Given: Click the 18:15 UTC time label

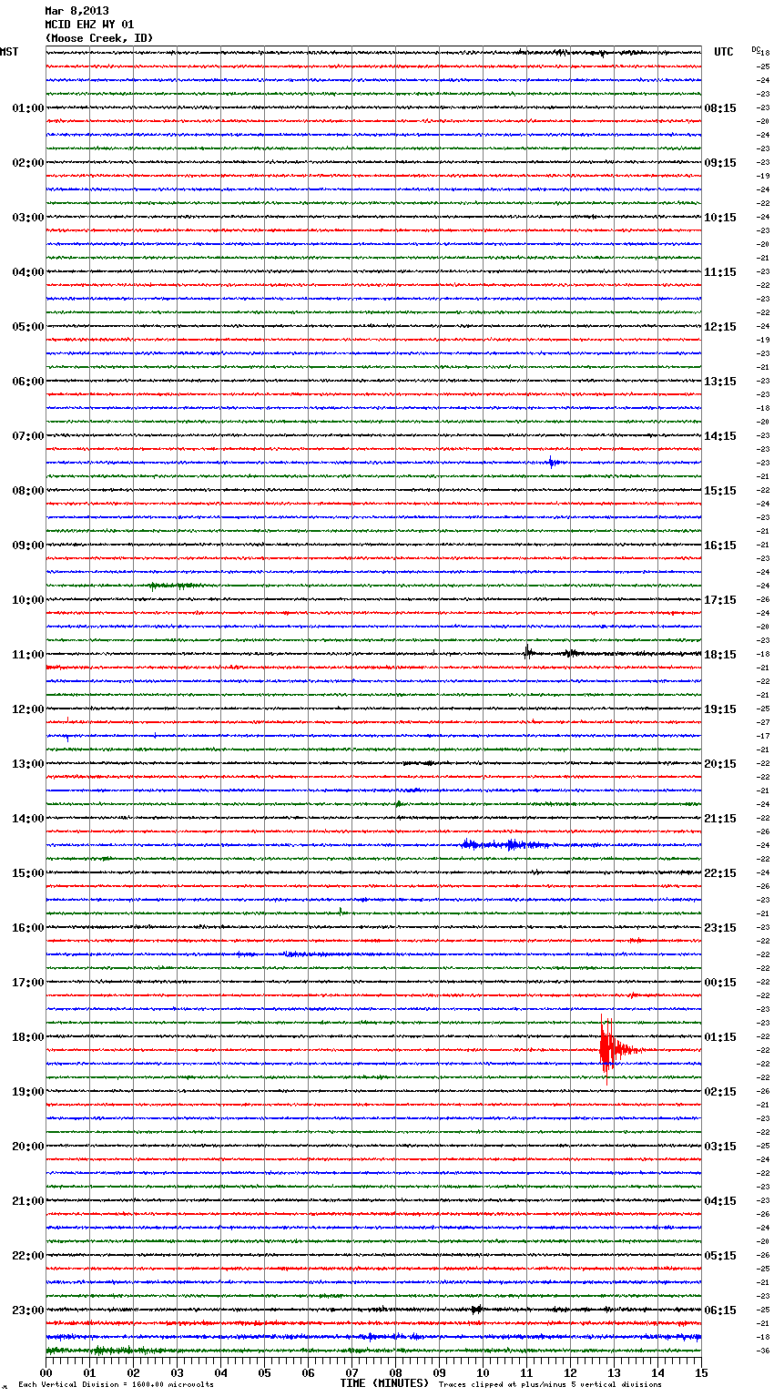Looking at the screenshot, I should (x=720, y=655).
